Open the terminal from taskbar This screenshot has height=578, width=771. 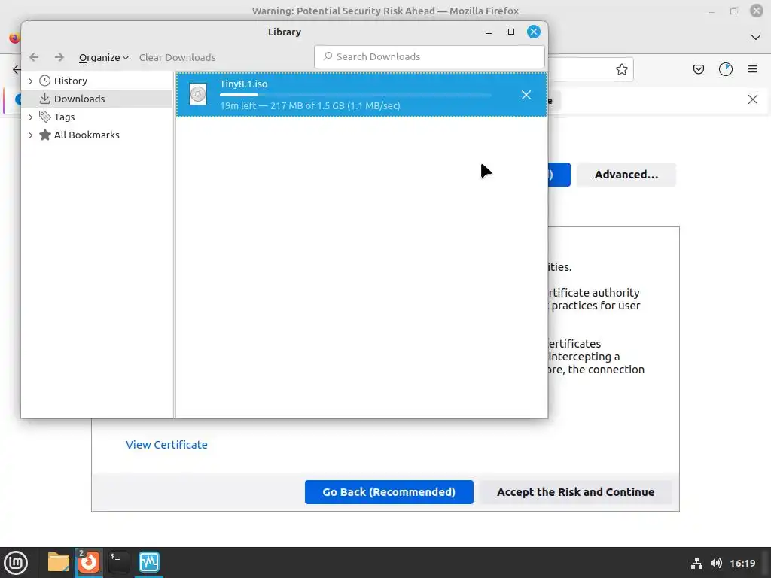click(118, 562)
